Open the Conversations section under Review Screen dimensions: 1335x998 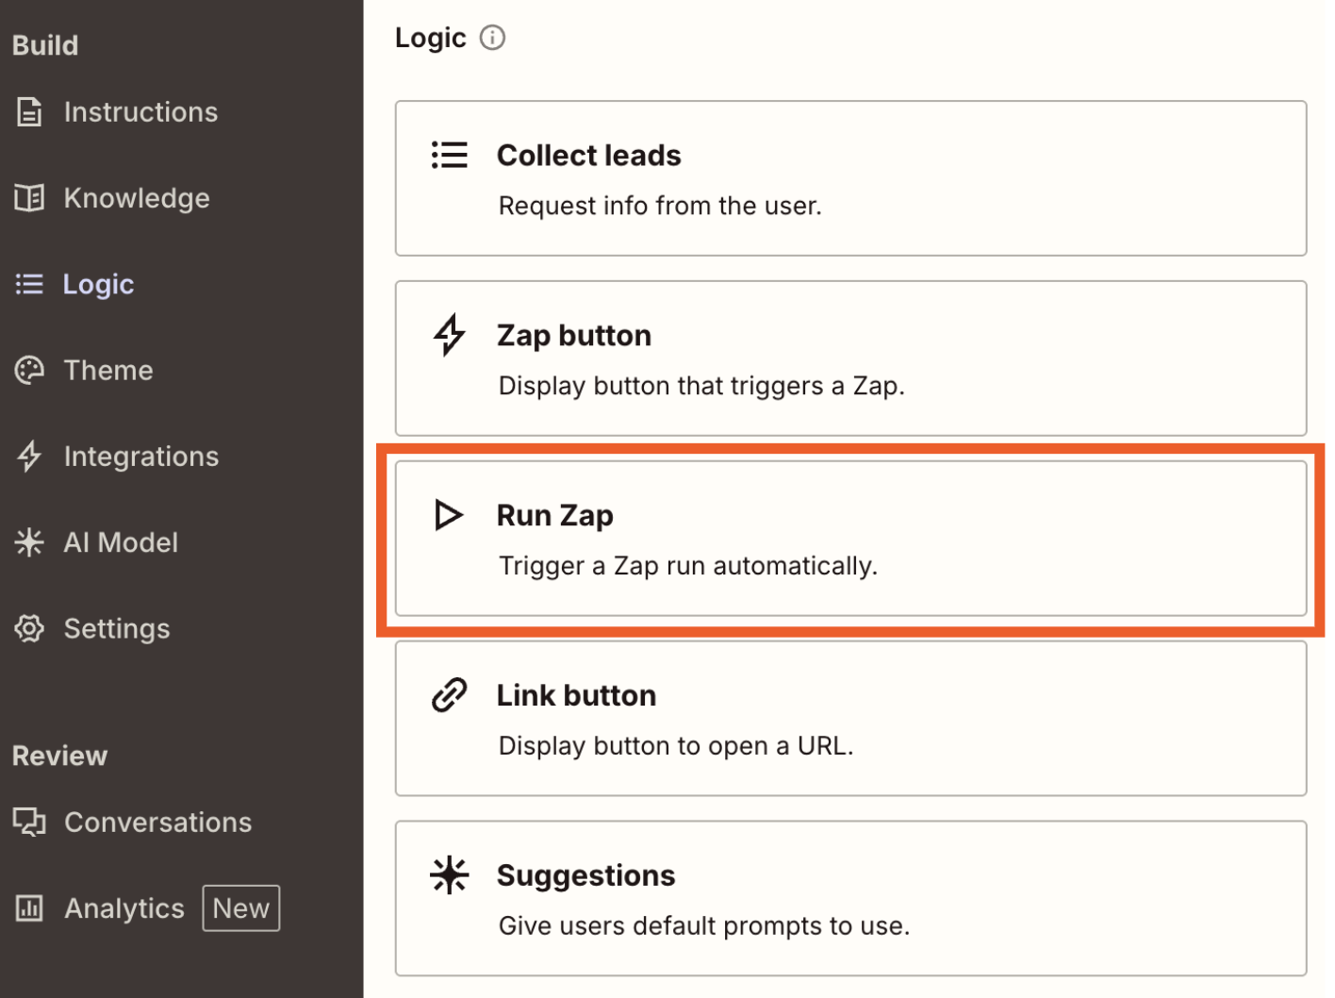(157, 822)
